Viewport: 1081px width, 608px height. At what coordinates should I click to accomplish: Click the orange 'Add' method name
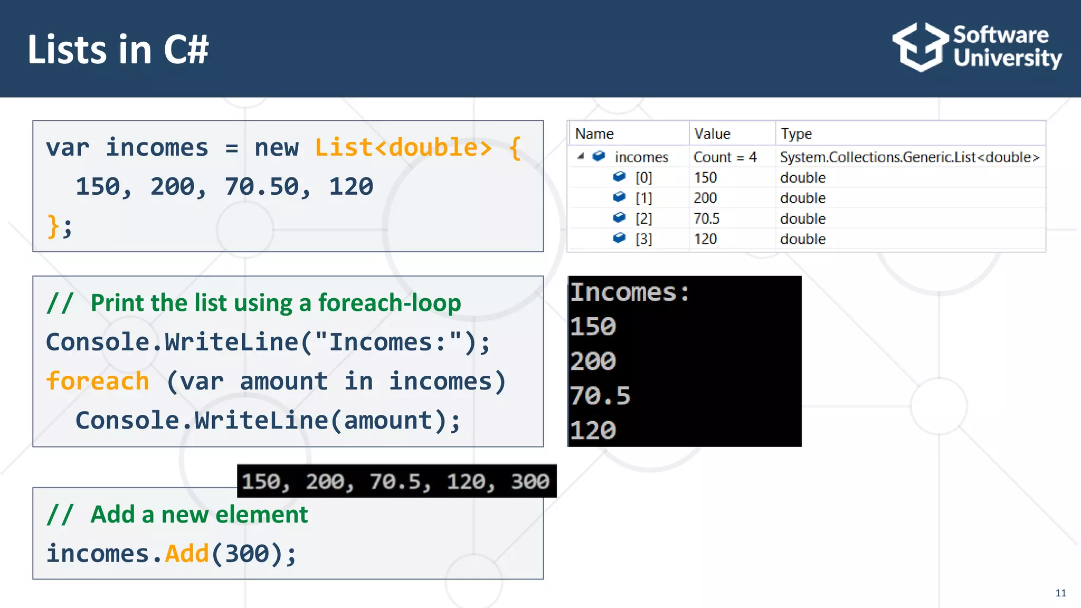click(x=187, y=554)
